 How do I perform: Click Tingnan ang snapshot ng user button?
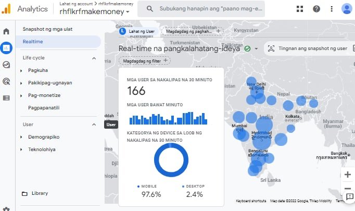pyautogui.click(x=308, y=48)
